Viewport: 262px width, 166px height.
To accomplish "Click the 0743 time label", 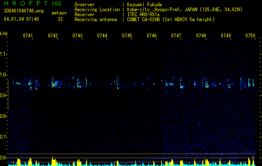I will pos(77,36).
